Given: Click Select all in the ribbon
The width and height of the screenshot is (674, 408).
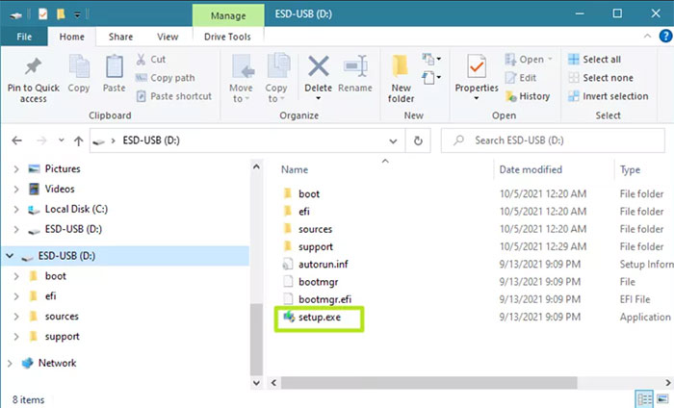Looking at the screenshot, I should (x=601, y=60).
